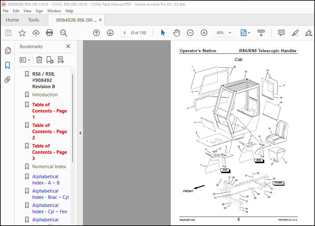This screenshot has height=226, width=315.
Task: Select the (908492B) RS6 document tab
Action: tap(76, 20)
